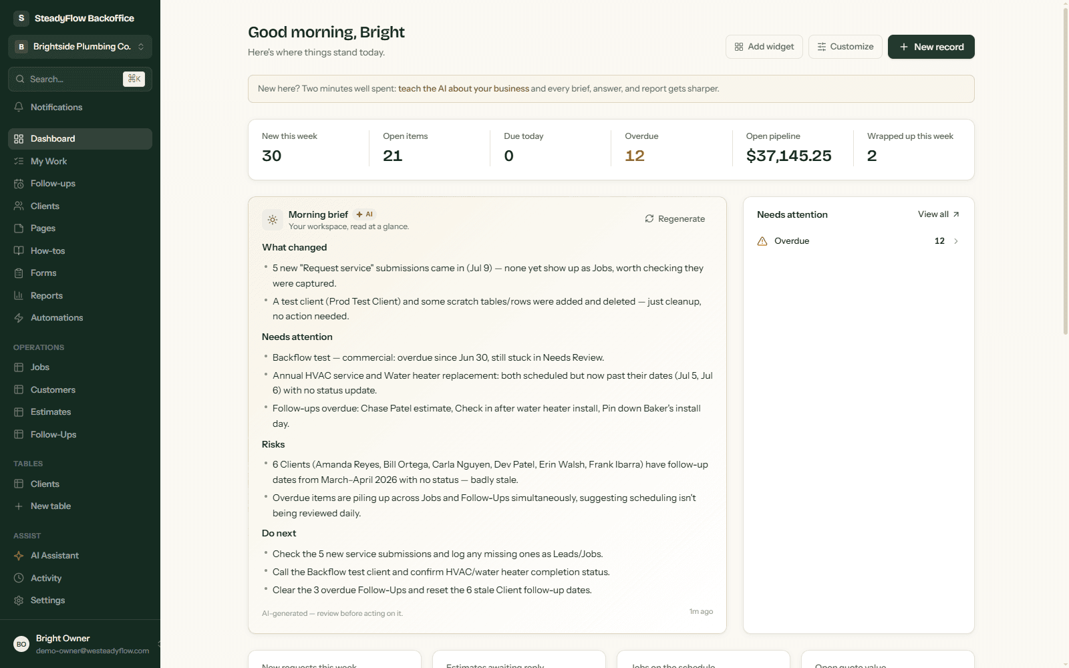Click the Open pipeline value $37,145.25

tap(789, 156)
